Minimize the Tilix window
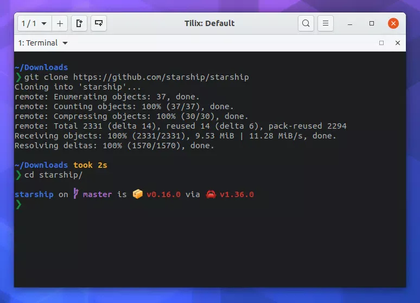 pyautogui.click(x=351, y=23)
